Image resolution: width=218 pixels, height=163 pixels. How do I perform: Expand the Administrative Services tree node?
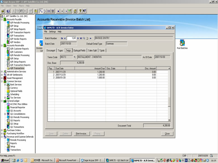point(2,71)
